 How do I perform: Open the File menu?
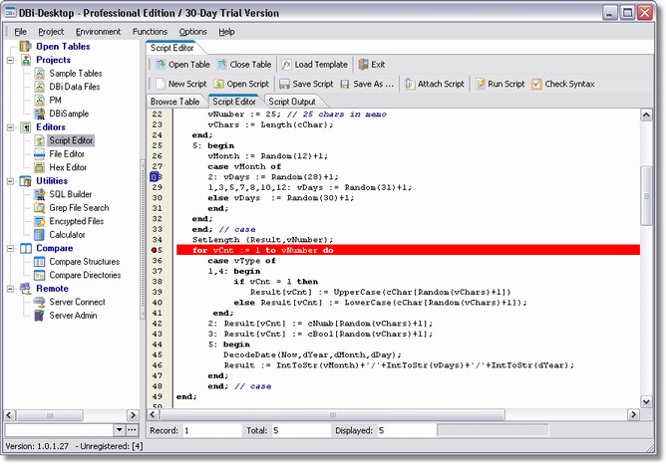pos(20,32)
